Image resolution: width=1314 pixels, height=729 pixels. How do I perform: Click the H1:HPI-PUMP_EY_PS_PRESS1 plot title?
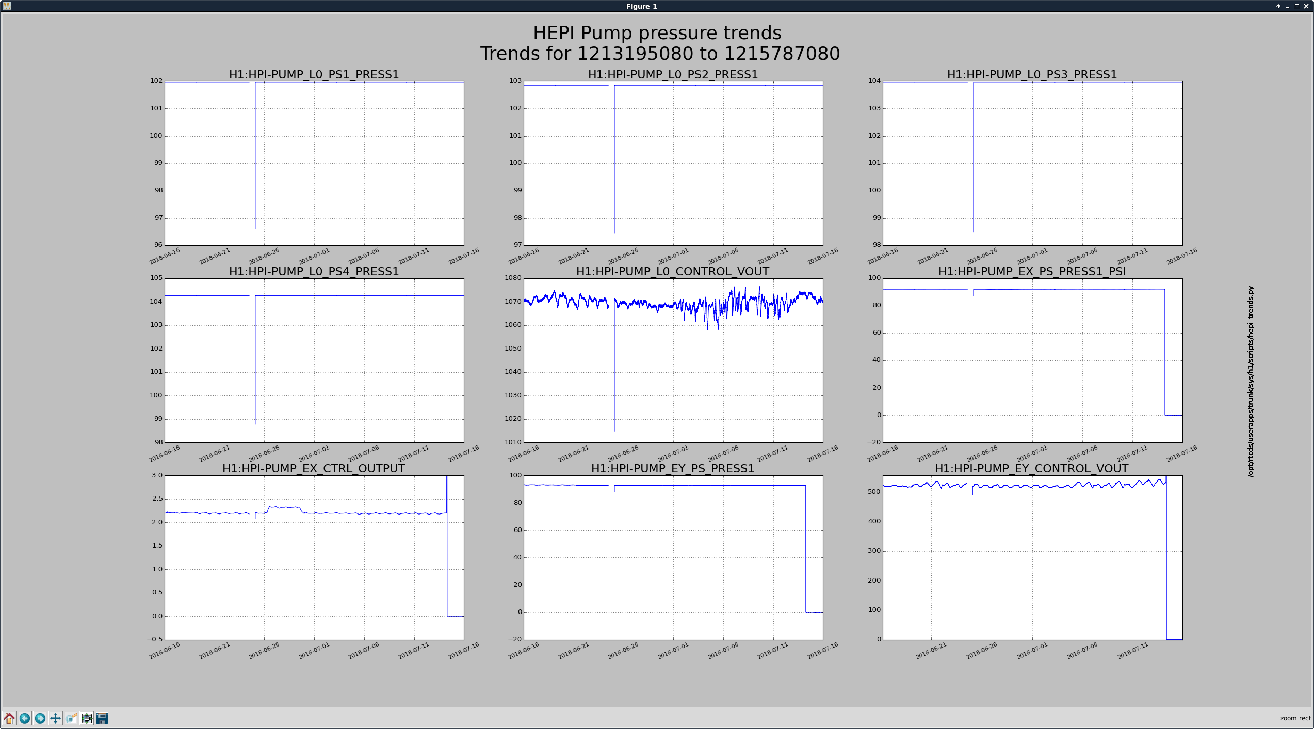[673, 469]
